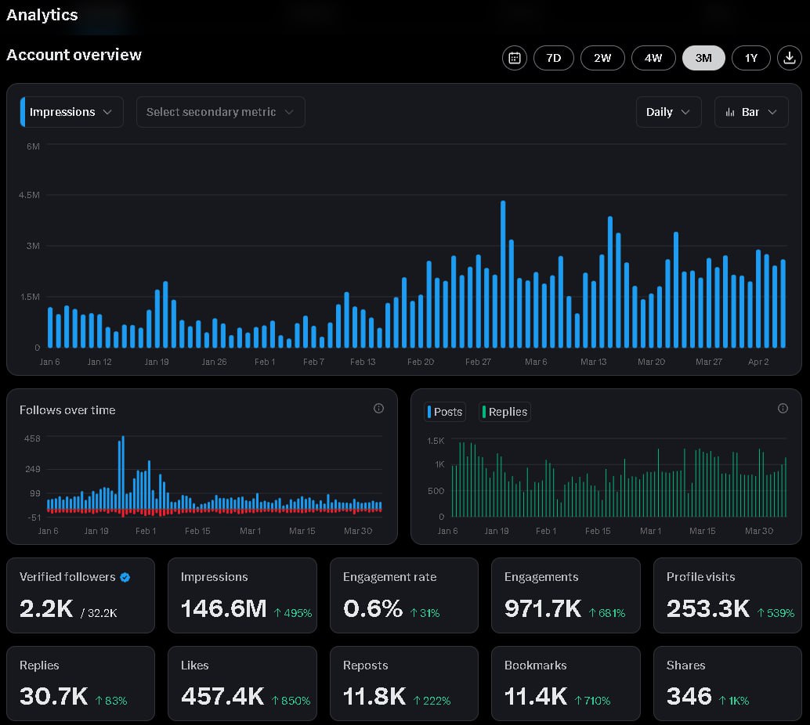Click the -51 label on follows chart
Image resolution: width=810 pixels, height=725 pixels.
[34, 518]
